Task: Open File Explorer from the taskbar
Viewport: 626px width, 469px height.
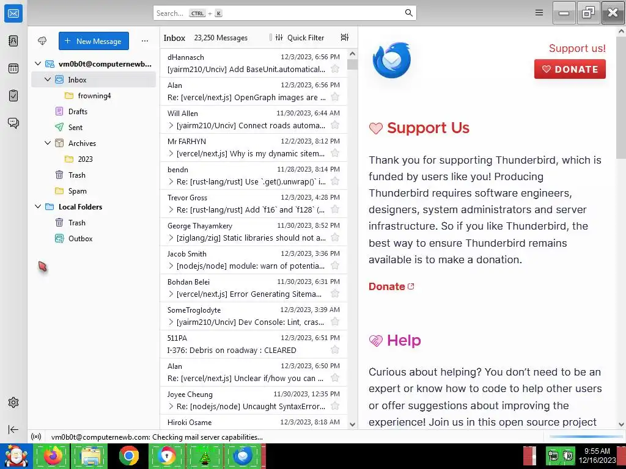Action: [90, 456]
